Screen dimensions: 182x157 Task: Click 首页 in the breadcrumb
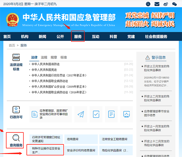coord(12,45)
